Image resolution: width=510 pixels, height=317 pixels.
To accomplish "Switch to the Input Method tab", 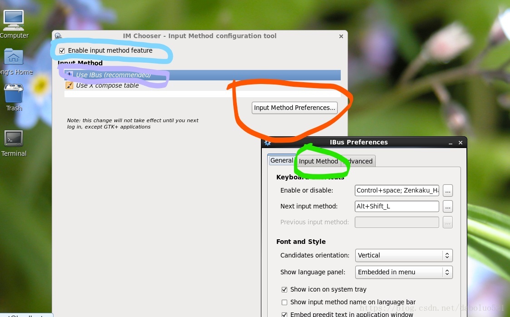I will (319, 161).
